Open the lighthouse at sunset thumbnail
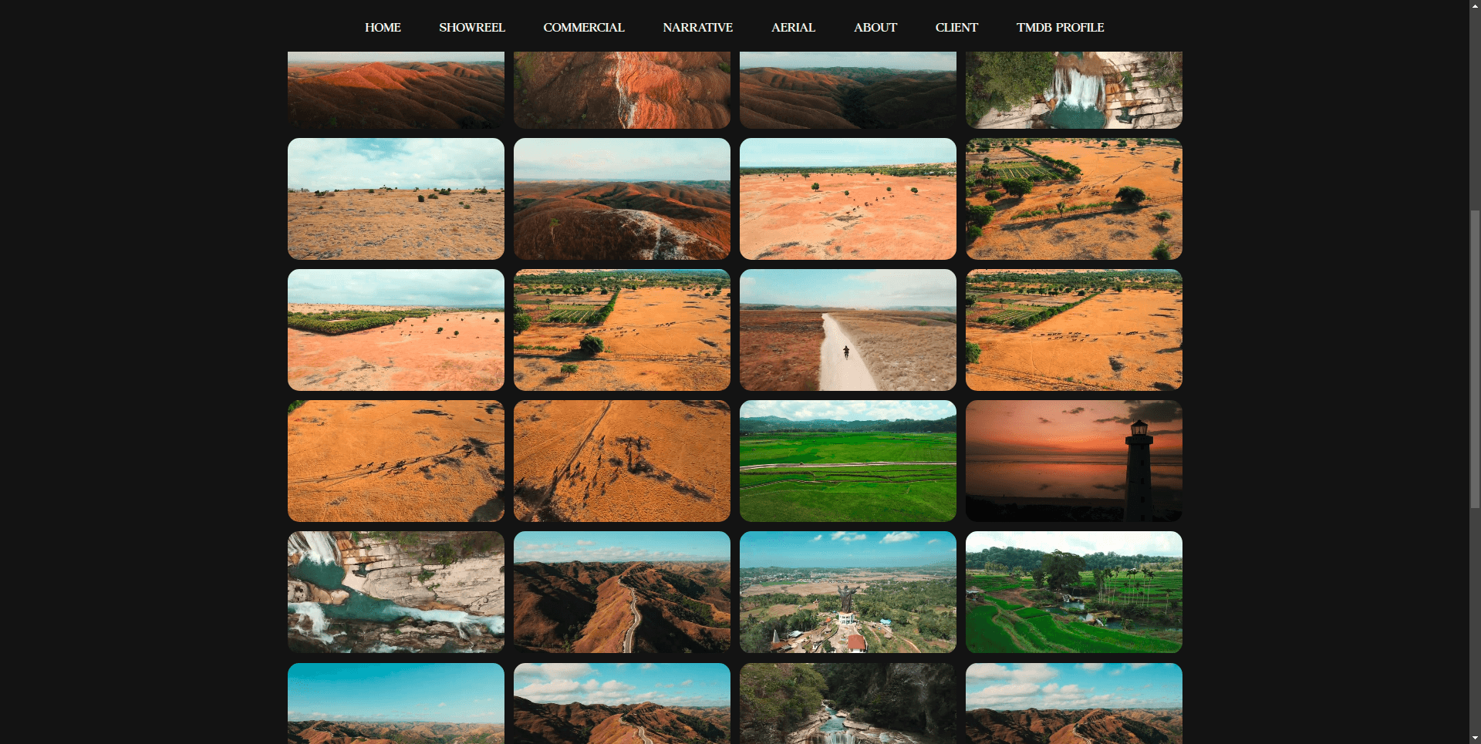The width and height of the screenshot is (1481, 744). tap(1074, 460)
